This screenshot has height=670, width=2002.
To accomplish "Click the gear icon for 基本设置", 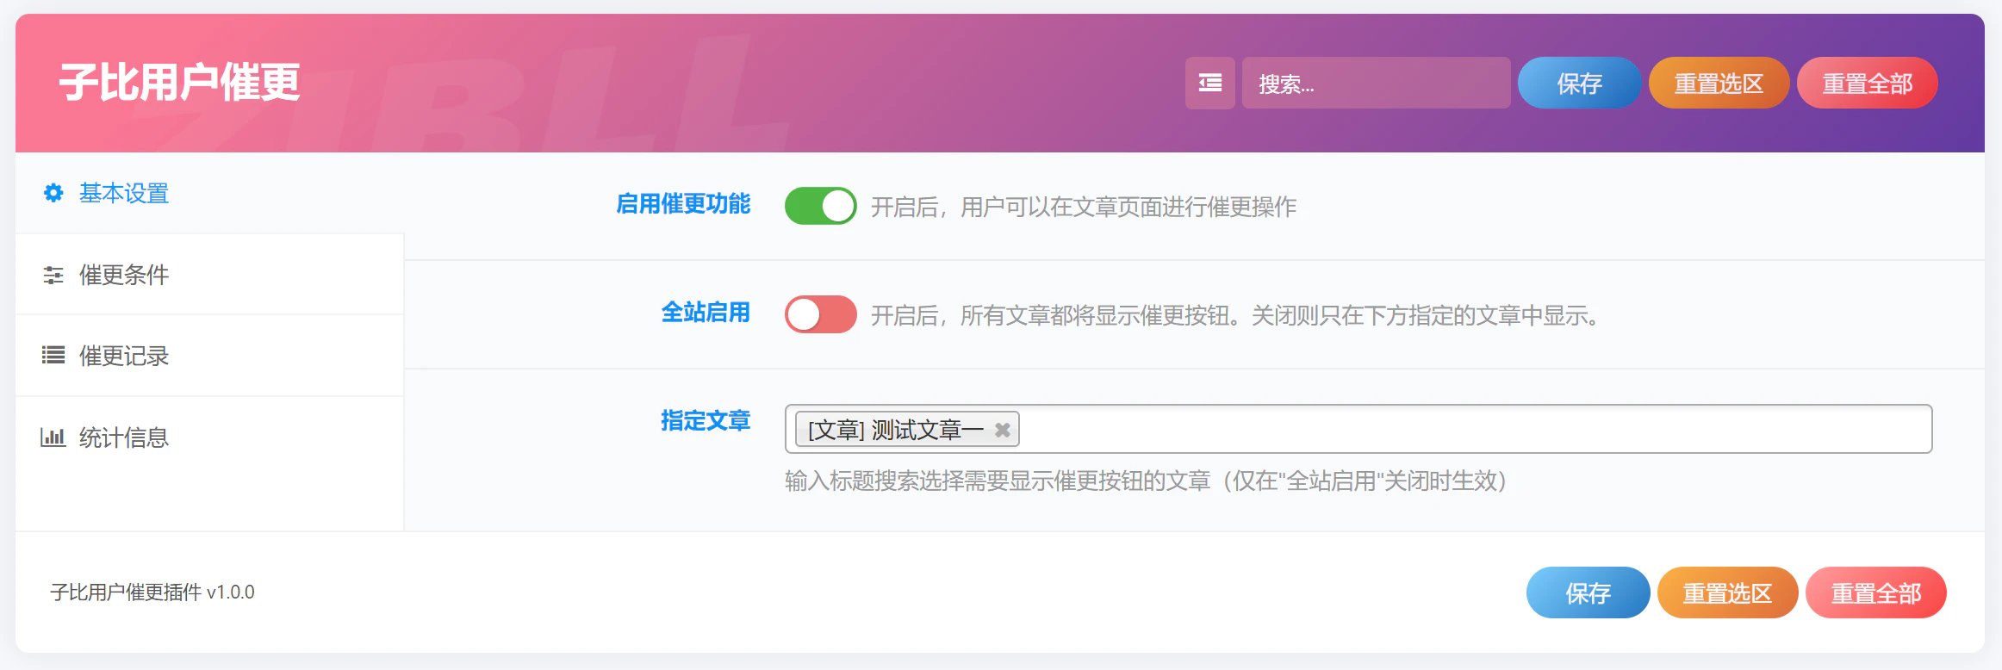I will tap(53, 193).
